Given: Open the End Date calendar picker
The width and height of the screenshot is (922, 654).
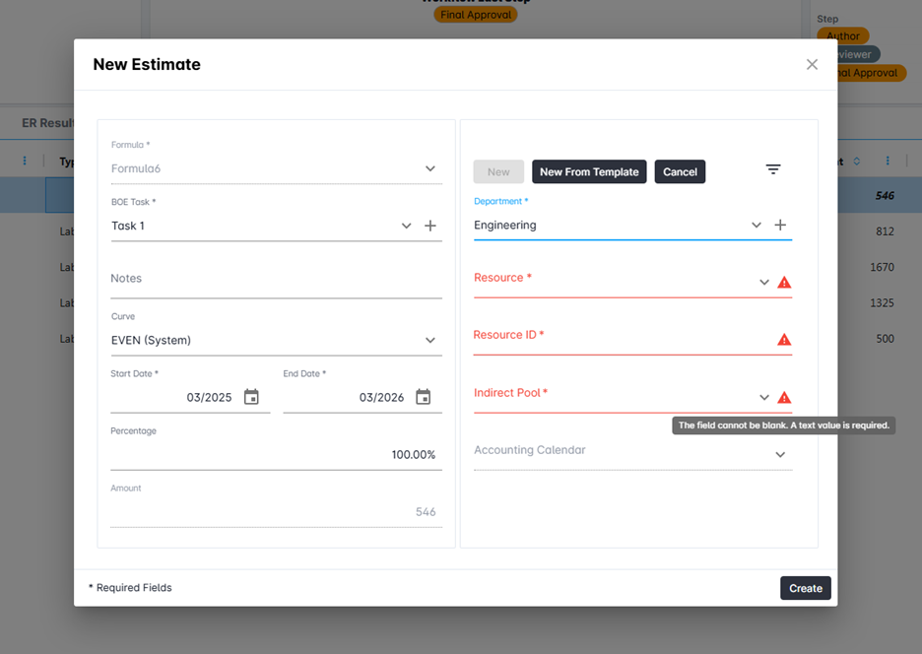Looking at the screenshot, I should tap(424, 397).
